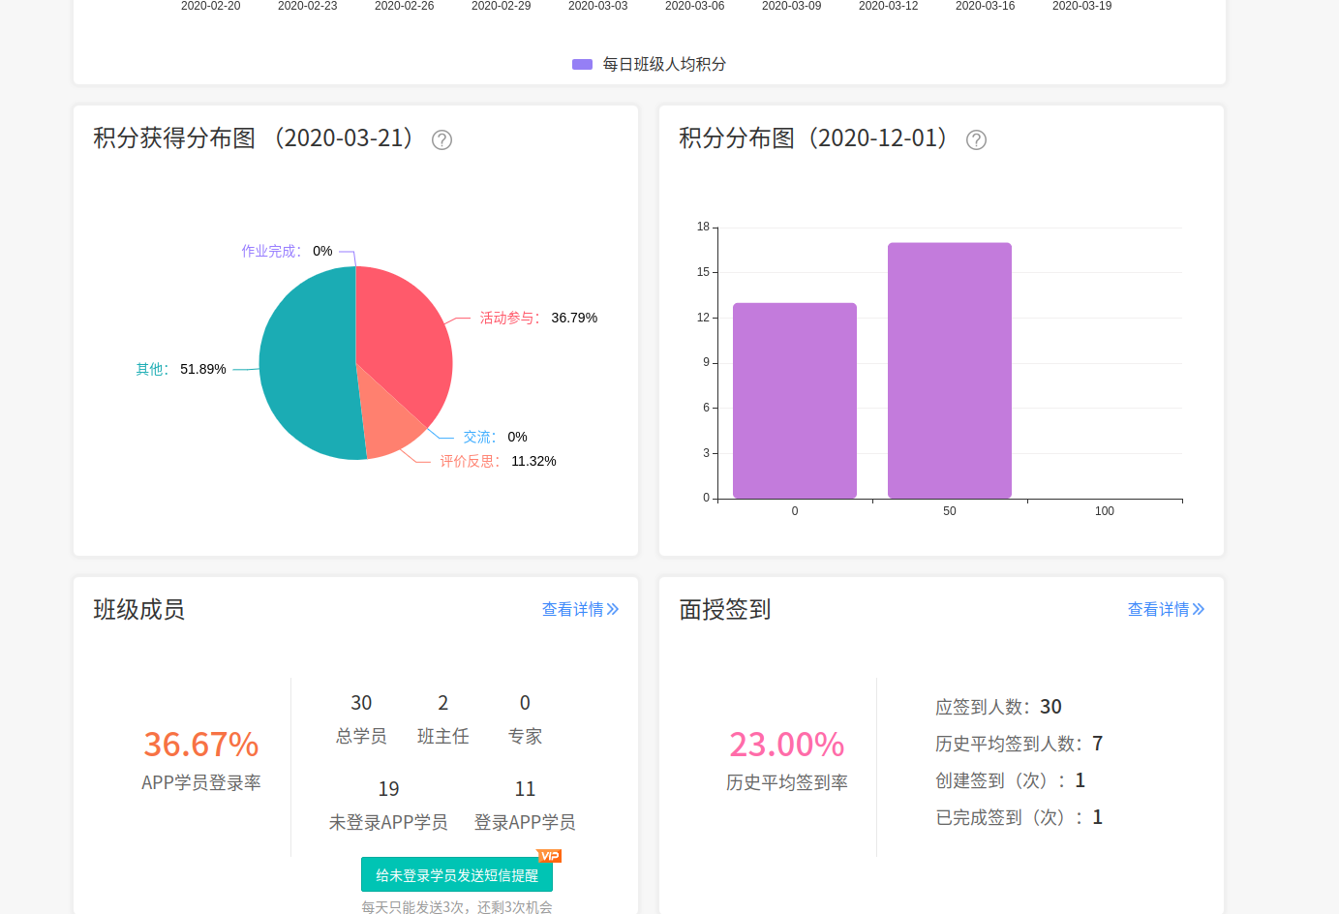Click the 30 总学员 count

pos(361,703)
